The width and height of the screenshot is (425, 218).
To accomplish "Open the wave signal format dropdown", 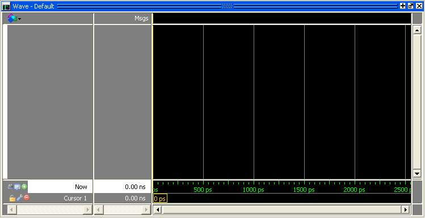I will pos(14,18).
